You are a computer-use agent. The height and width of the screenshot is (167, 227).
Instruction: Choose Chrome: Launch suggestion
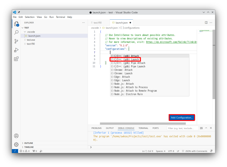coord(150,73)
